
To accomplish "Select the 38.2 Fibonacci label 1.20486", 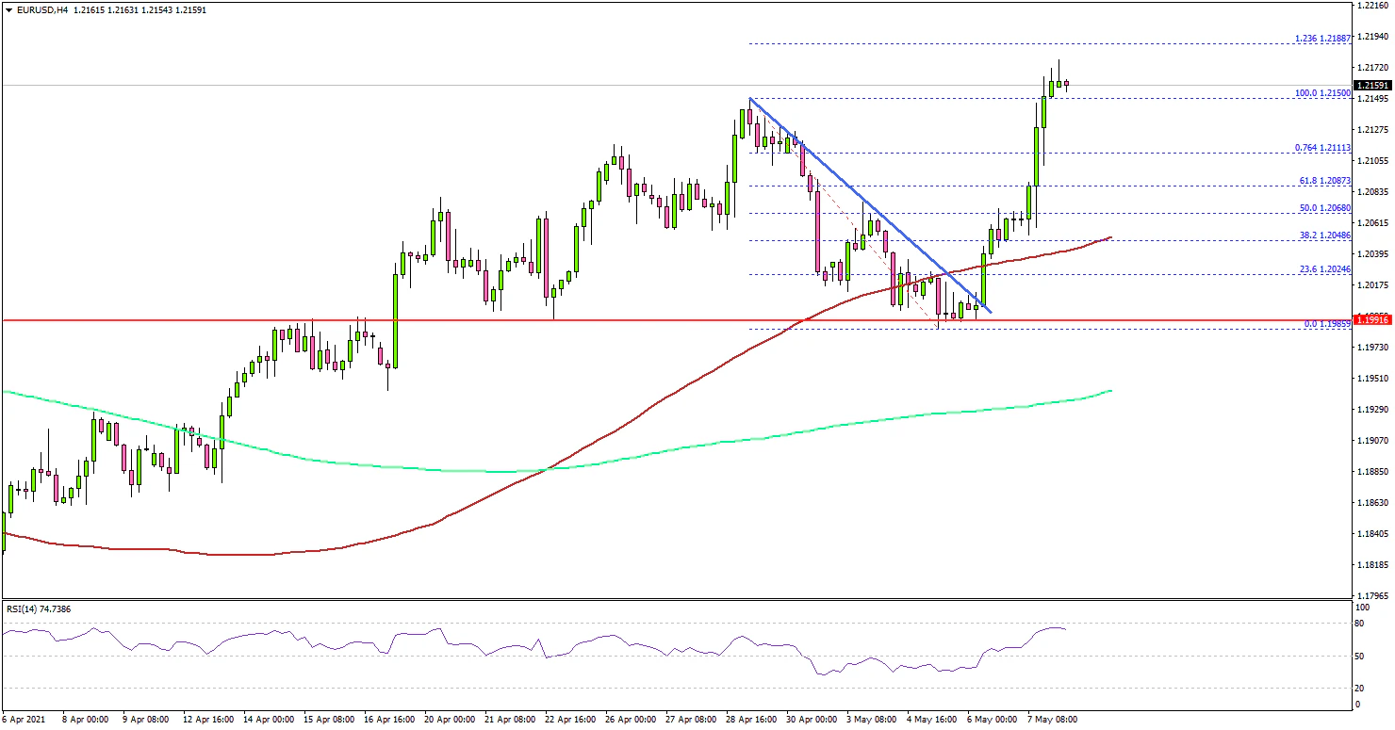I will [1324, 234].
